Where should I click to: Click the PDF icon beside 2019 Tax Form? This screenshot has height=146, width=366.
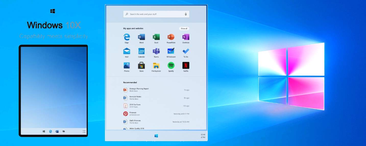125,106
